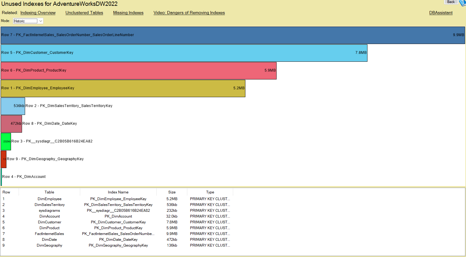Screen dimensions: 466x257
Task: Click PK__sysdiagr__C2B05B616B24EA82 in the list
Action: 118,211
